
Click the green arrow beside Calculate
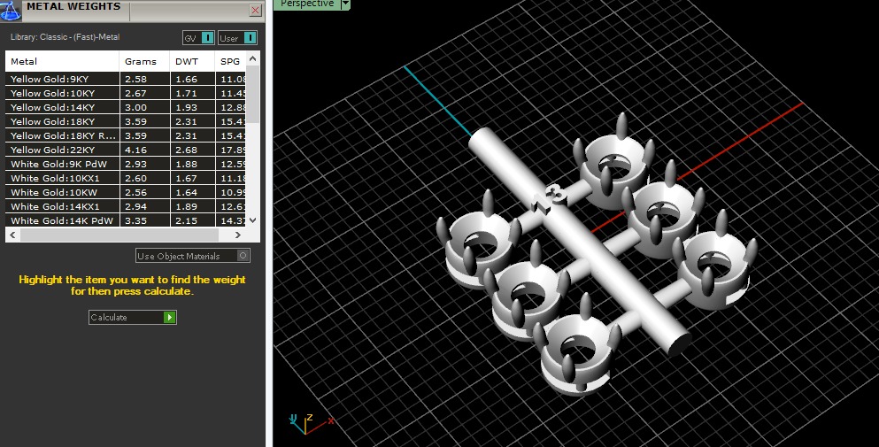(x=169, y=318)
